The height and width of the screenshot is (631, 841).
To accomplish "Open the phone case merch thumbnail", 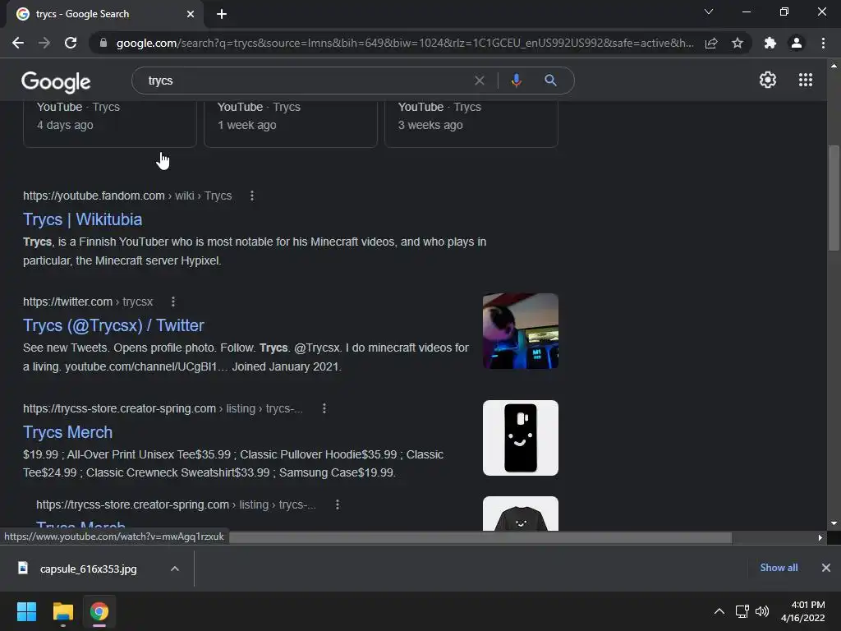I will pyautogui.click(x=520, y=438).
